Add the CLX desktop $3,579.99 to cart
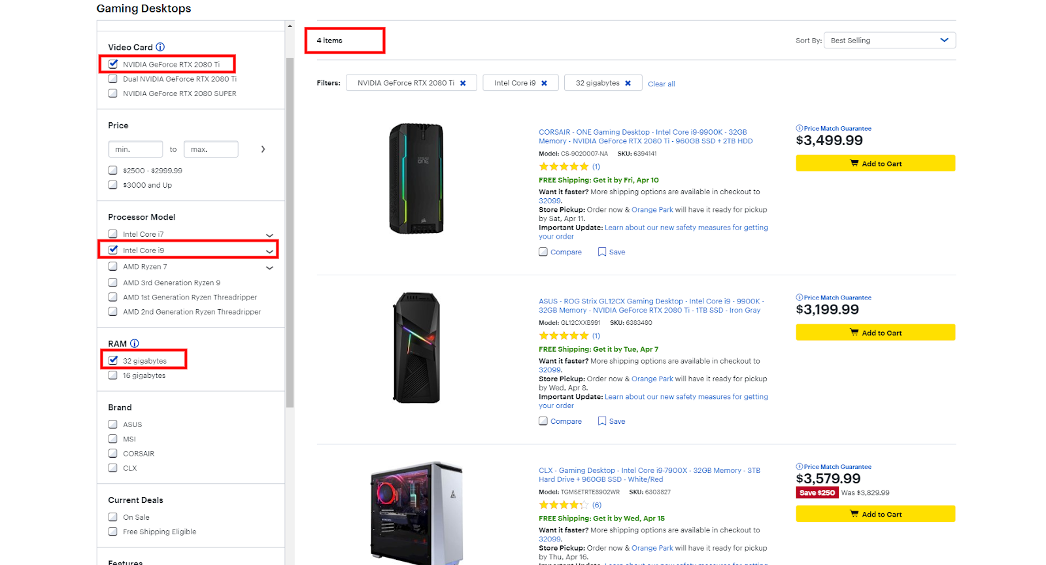Screen dimensions: 1046x565 coord(875,514)
